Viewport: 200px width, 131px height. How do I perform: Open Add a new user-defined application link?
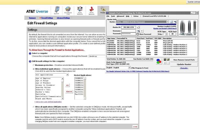(49, 102)
